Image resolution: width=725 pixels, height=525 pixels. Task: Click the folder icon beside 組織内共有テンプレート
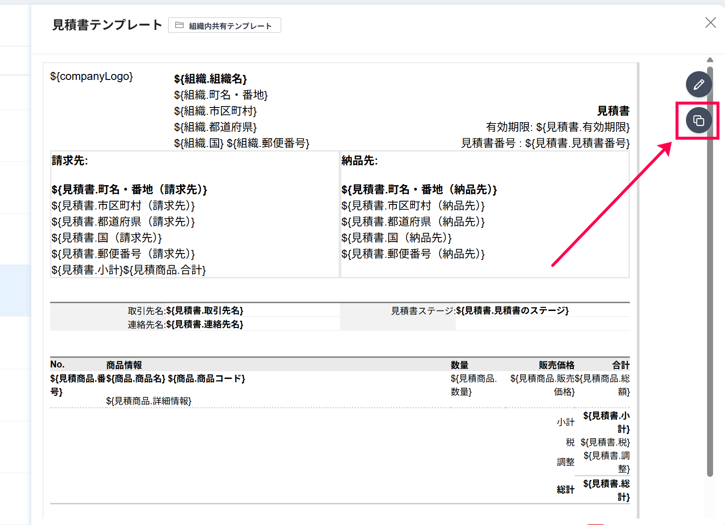180,25
